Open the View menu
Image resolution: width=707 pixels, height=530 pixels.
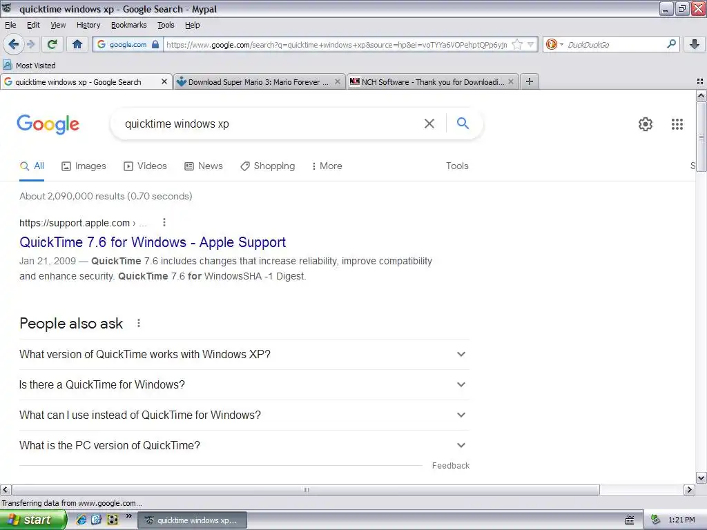(x=58, y=25)
